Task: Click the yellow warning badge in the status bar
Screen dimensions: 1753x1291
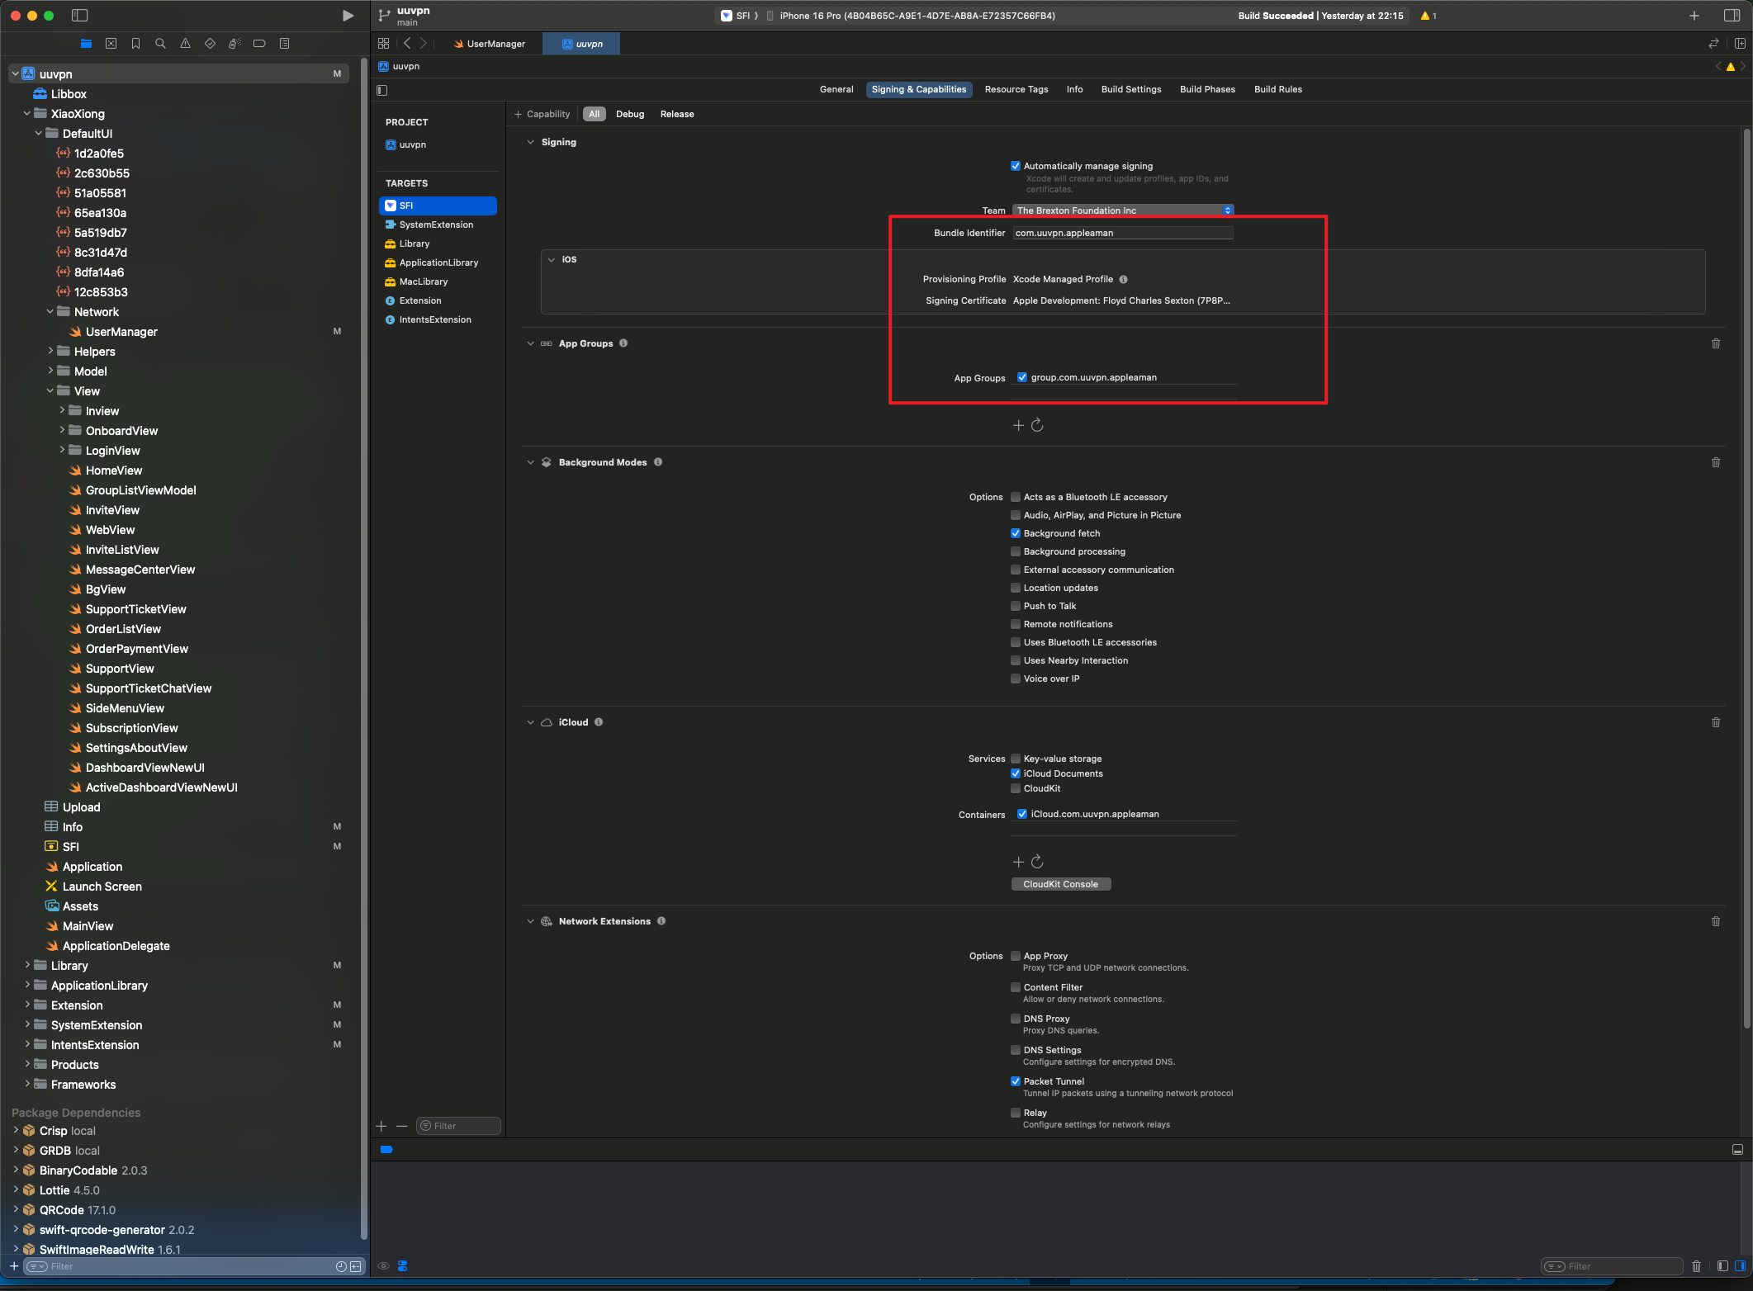Action: (x=1428, y=16)
